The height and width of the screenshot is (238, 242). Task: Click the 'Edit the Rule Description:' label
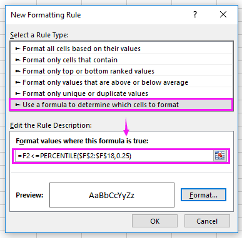[51, 125]
